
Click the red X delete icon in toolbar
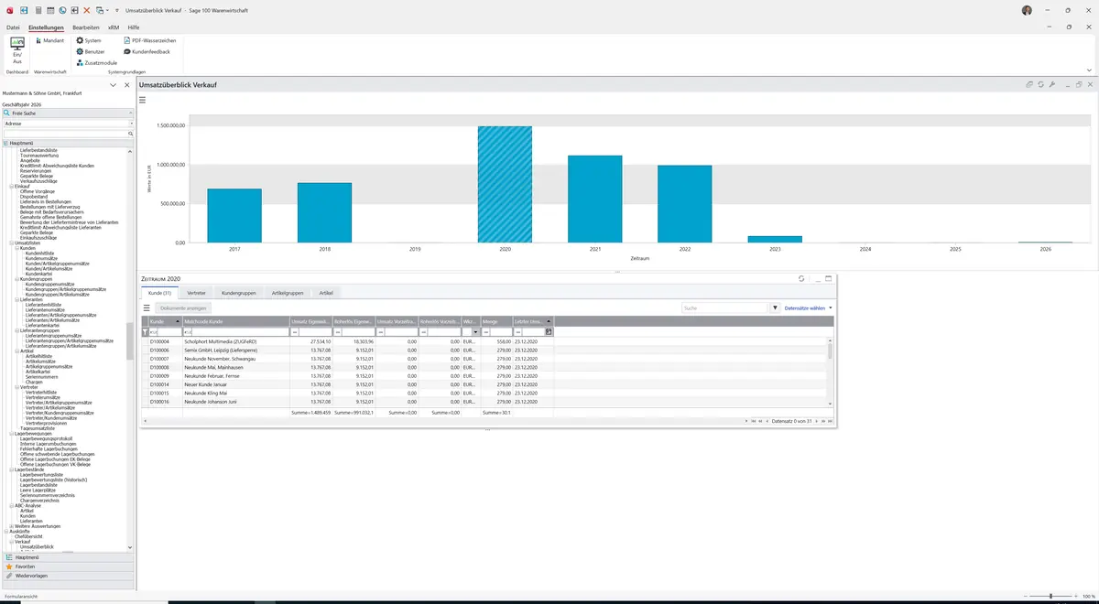coord(87,9)
